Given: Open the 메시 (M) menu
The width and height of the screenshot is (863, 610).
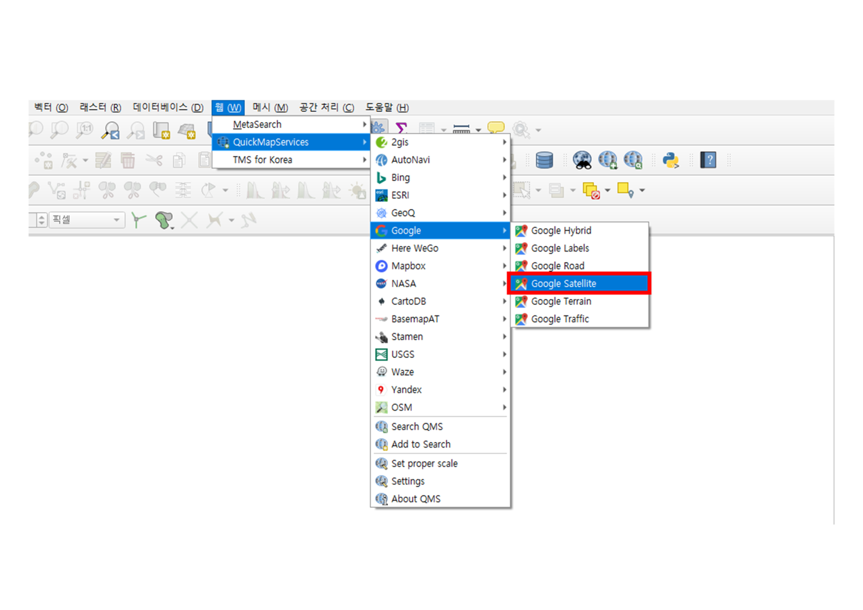Looking at the screenshot, I should 270,108.
